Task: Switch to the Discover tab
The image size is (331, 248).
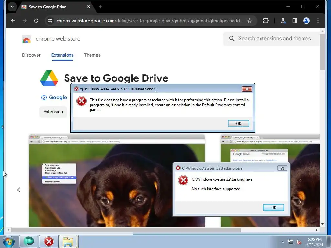Action: pyautogui.click(x=31, y=55)
